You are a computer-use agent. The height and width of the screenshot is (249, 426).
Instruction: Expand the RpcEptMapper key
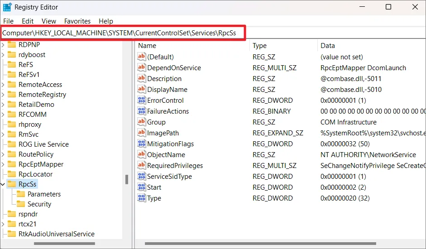[3, 164]
